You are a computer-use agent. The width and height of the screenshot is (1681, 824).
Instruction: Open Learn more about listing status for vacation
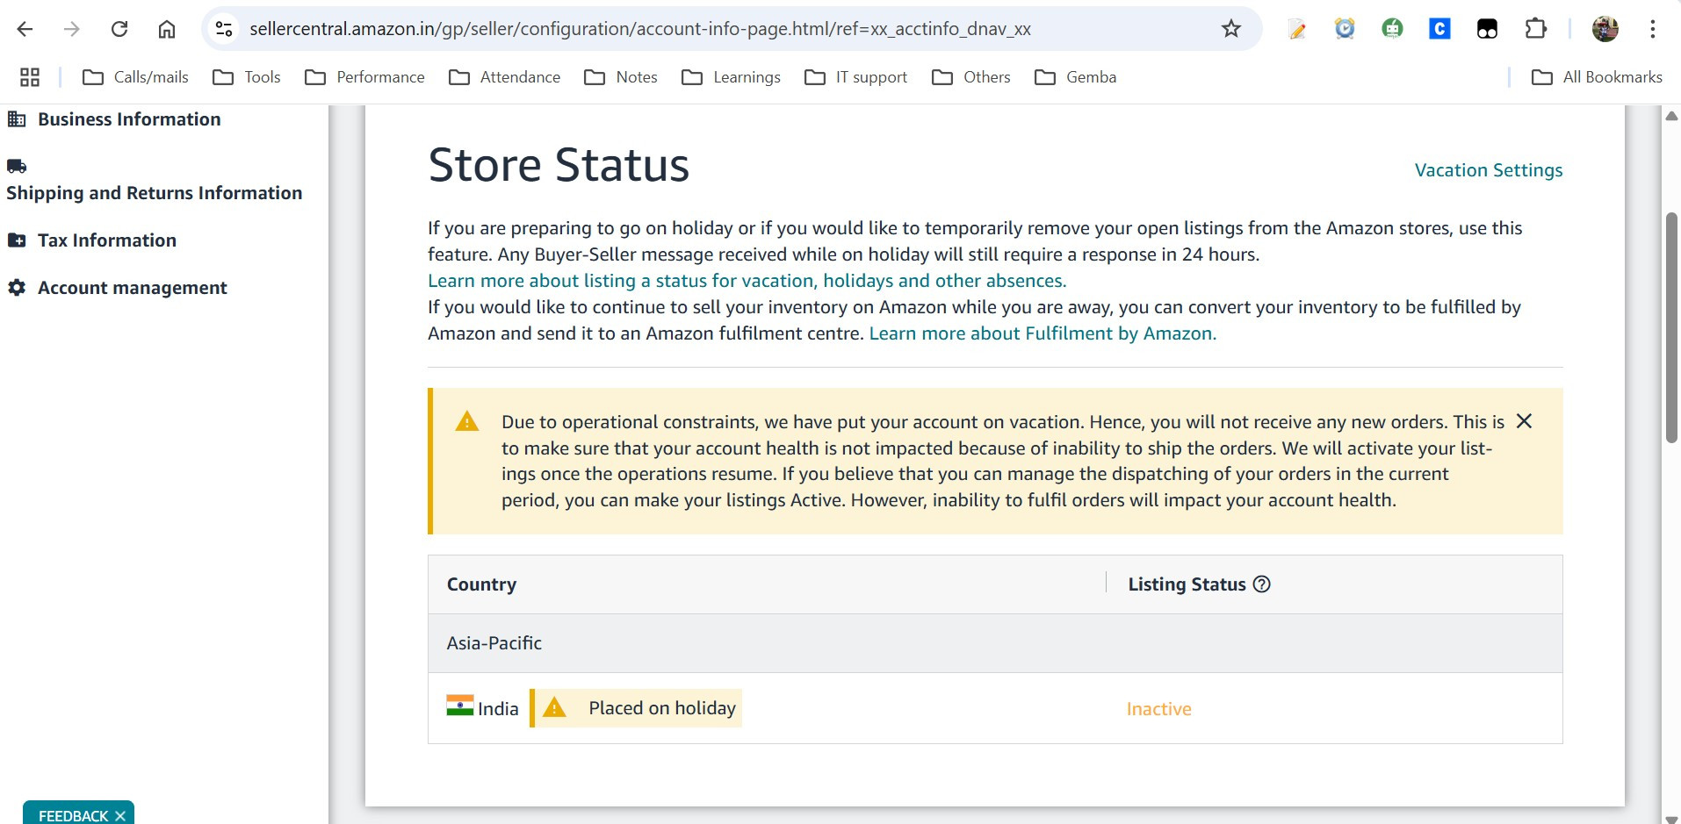point(747,281)
